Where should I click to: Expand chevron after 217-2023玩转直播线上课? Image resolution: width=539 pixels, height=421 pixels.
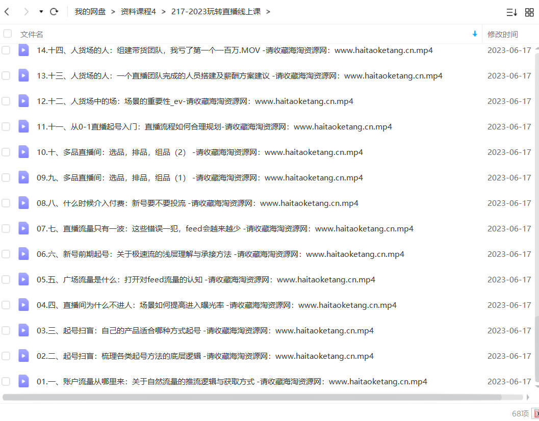point(268,12)
